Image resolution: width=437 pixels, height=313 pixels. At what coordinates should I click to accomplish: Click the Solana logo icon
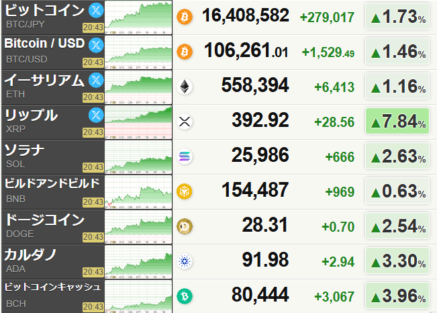point(184,158)
